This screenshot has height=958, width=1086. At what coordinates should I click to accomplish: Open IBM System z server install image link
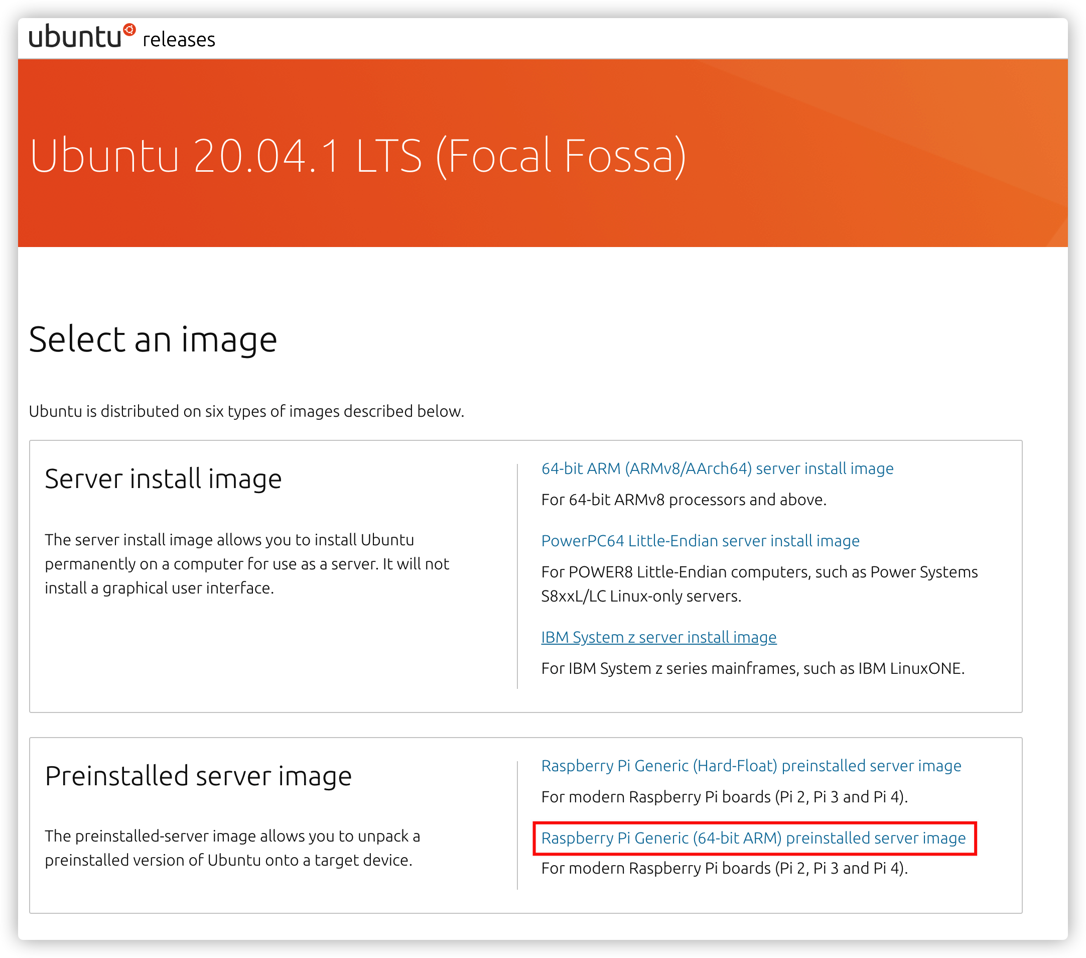click(658, 637)
